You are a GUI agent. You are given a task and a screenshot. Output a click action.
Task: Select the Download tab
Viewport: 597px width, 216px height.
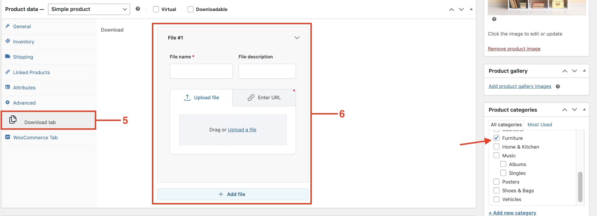[49, 120]
